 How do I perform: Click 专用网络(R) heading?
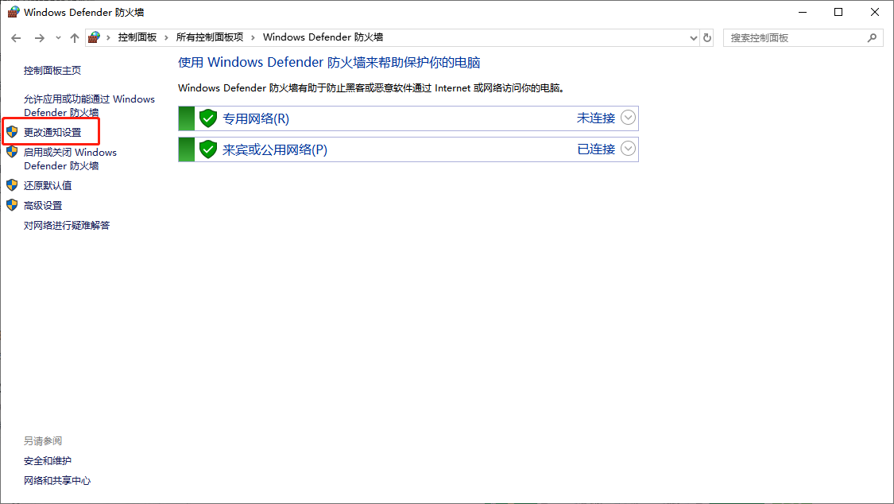pyautogui.click(x=256, y=118)
